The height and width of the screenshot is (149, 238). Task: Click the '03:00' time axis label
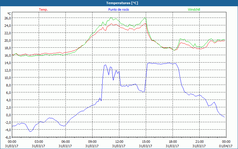[x=39, y=142]
